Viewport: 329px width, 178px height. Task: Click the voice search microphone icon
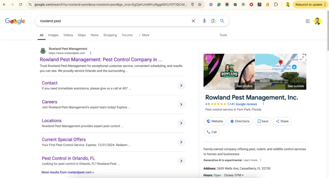204,21
